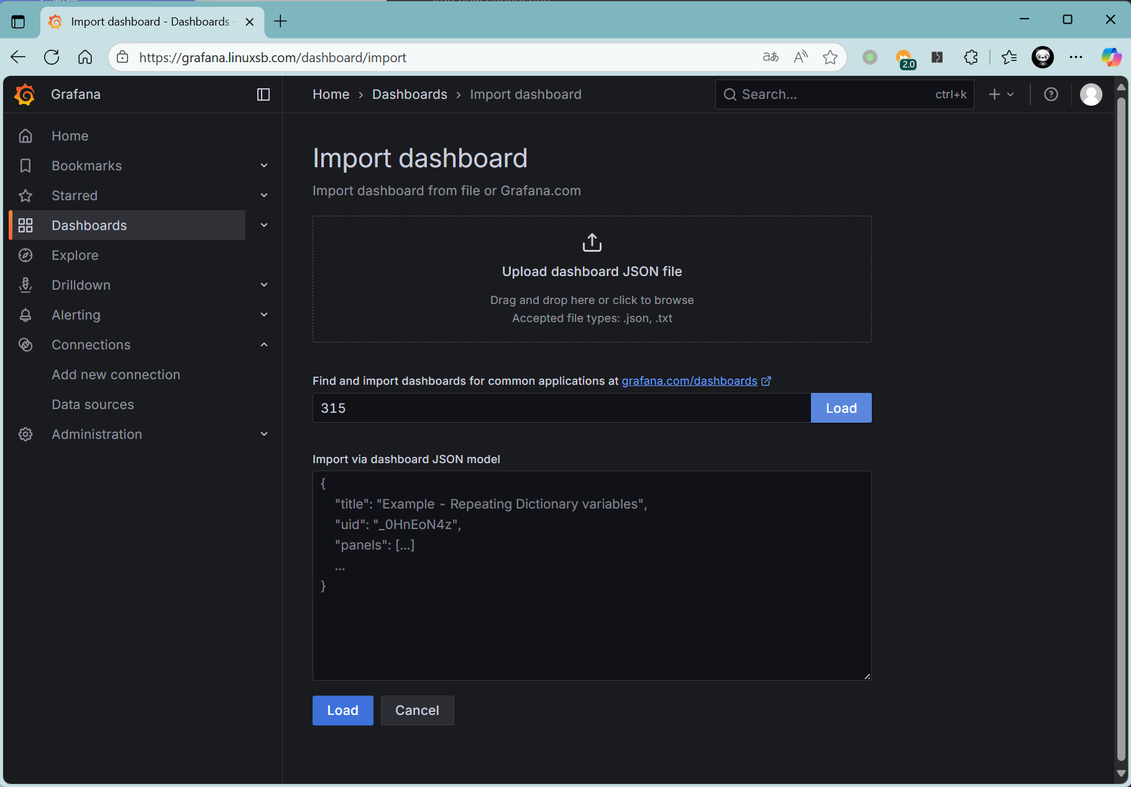Click the upload icon in drop zone

(592, 242)
